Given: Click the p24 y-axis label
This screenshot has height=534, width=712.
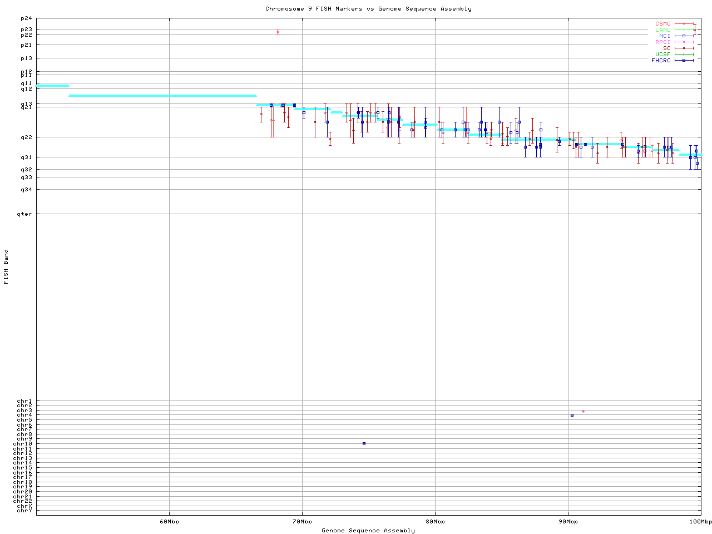Looking at the screenshot, I should 26,18.
